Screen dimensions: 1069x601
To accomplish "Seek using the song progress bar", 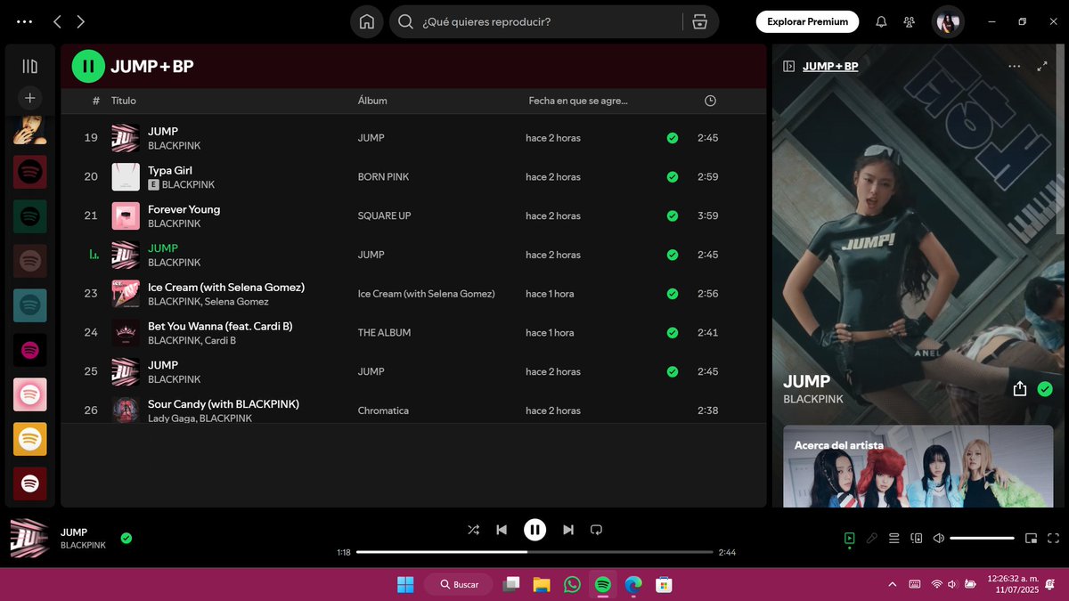I will tap(534, 552).
